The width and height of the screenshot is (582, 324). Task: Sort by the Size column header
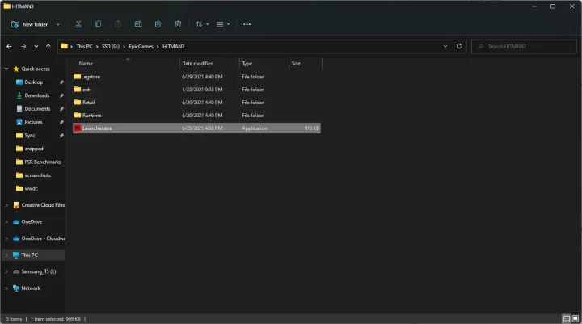[x=296, y=64]
